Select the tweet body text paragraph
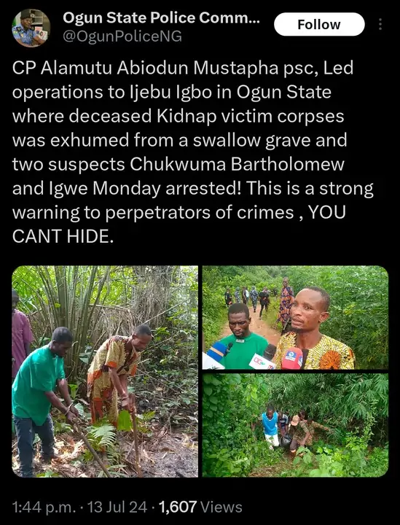Screen dimensions: 400x525 [193, 152]
